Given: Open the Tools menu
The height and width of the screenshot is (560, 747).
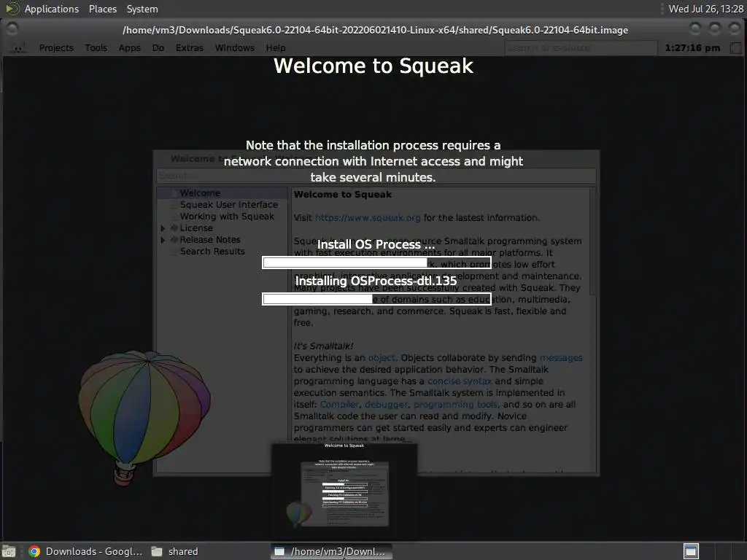Looking at the screenshot, I should pos(96,48).
